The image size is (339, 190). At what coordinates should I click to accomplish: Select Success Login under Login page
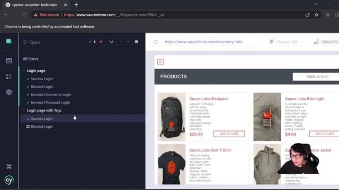point(42,79)
